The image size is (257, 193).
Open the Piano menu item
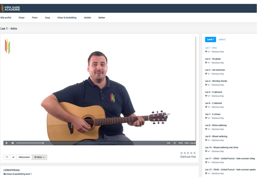tap(35, 18)
